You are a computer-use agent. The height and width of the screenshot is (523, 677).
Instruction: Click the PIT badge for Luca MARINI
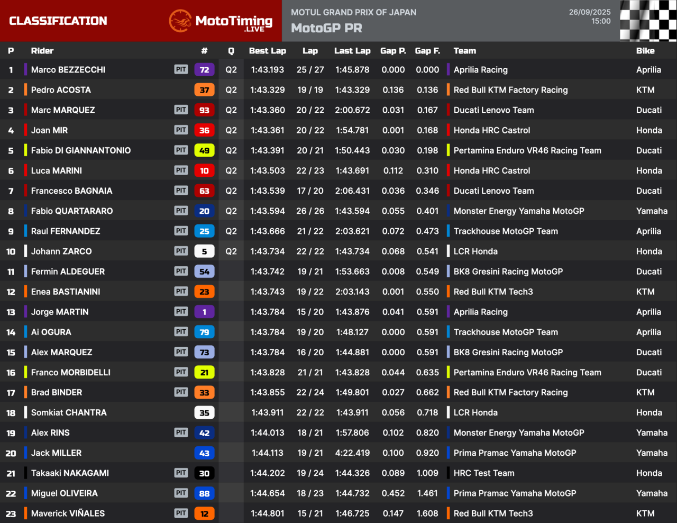click(181, 170)
